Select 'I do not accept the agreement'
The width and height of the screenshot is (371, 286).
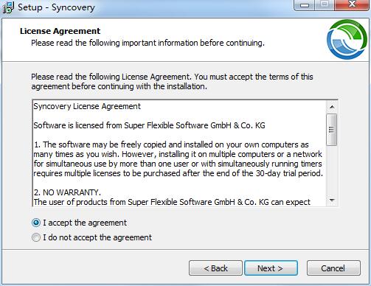tap(36, 237)
